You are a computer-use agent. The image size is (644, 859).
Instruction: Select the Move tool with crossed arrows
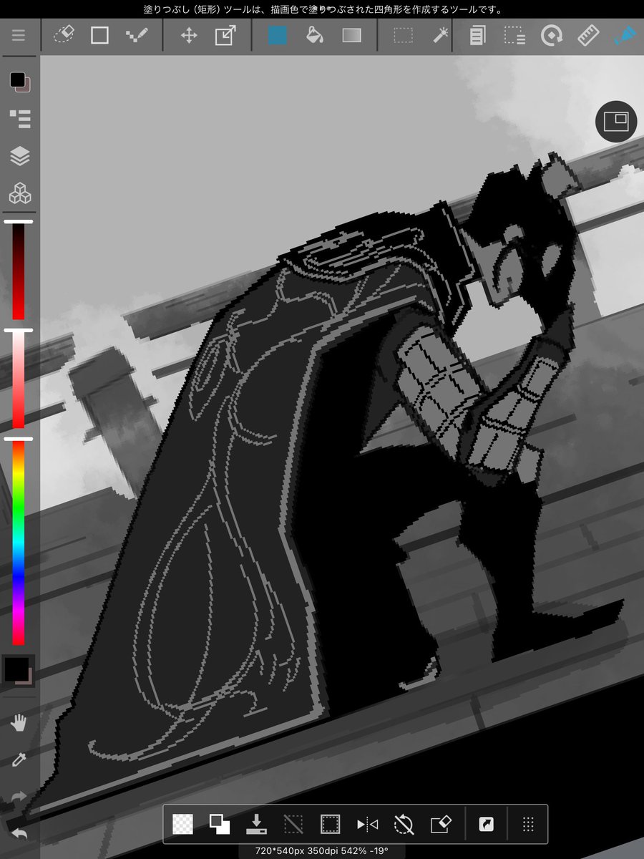coord(189,35)
